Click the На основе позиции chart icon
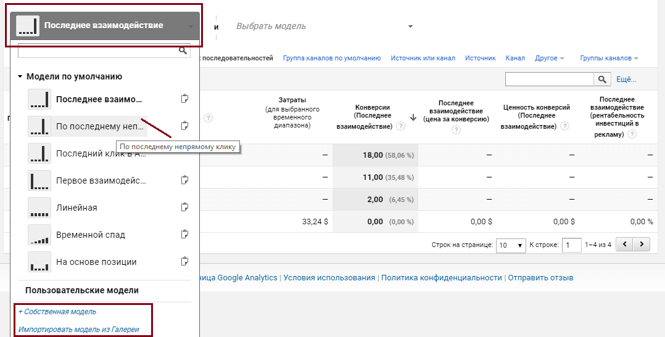The image size is (665, 337). point(39,262)
